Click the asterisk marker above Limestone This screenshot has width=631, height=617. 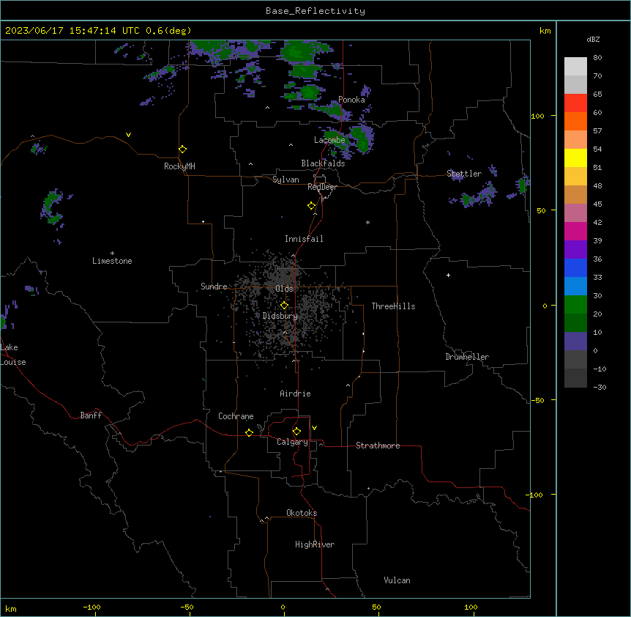coord(112,254)
